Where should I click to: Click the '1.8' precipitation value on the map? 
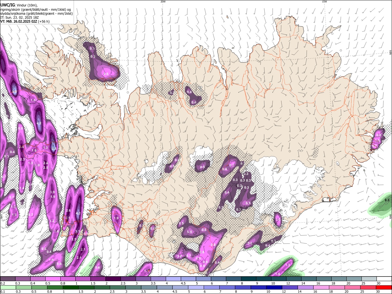[x=34, y=151]
